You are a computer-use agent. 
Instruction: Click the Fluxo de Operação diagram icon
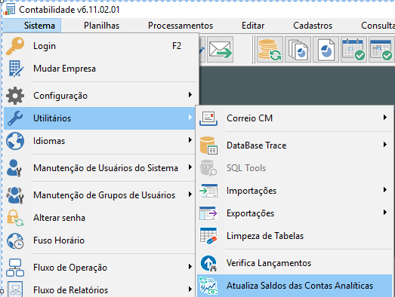pyautogui.click(x=15, y=268)
